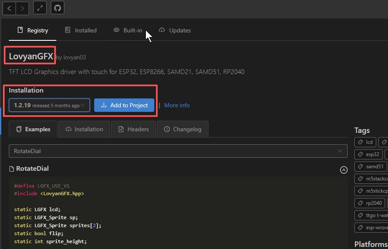
Task: Toggle fullscreen with the expand icon
Action: tap(40, 8)
